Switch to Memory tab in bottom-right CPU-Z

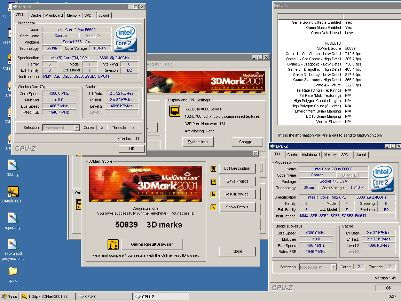[x=330, y=155]
